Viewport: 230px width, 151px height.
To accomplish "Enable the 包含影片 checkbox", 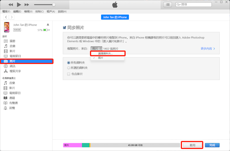I will 68,74.
